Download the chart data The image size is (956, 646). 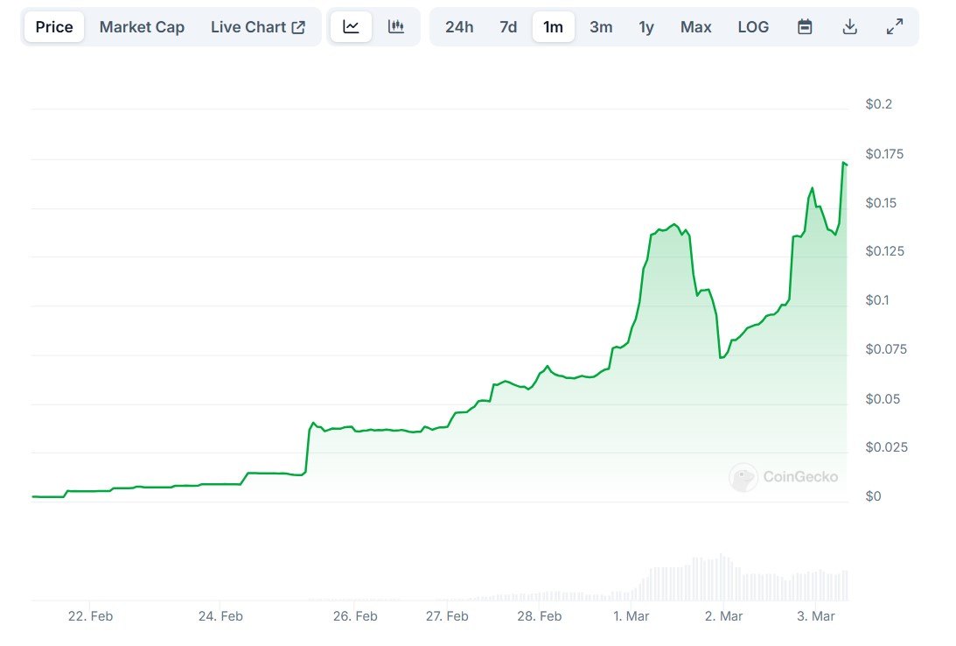pos(850,27)
